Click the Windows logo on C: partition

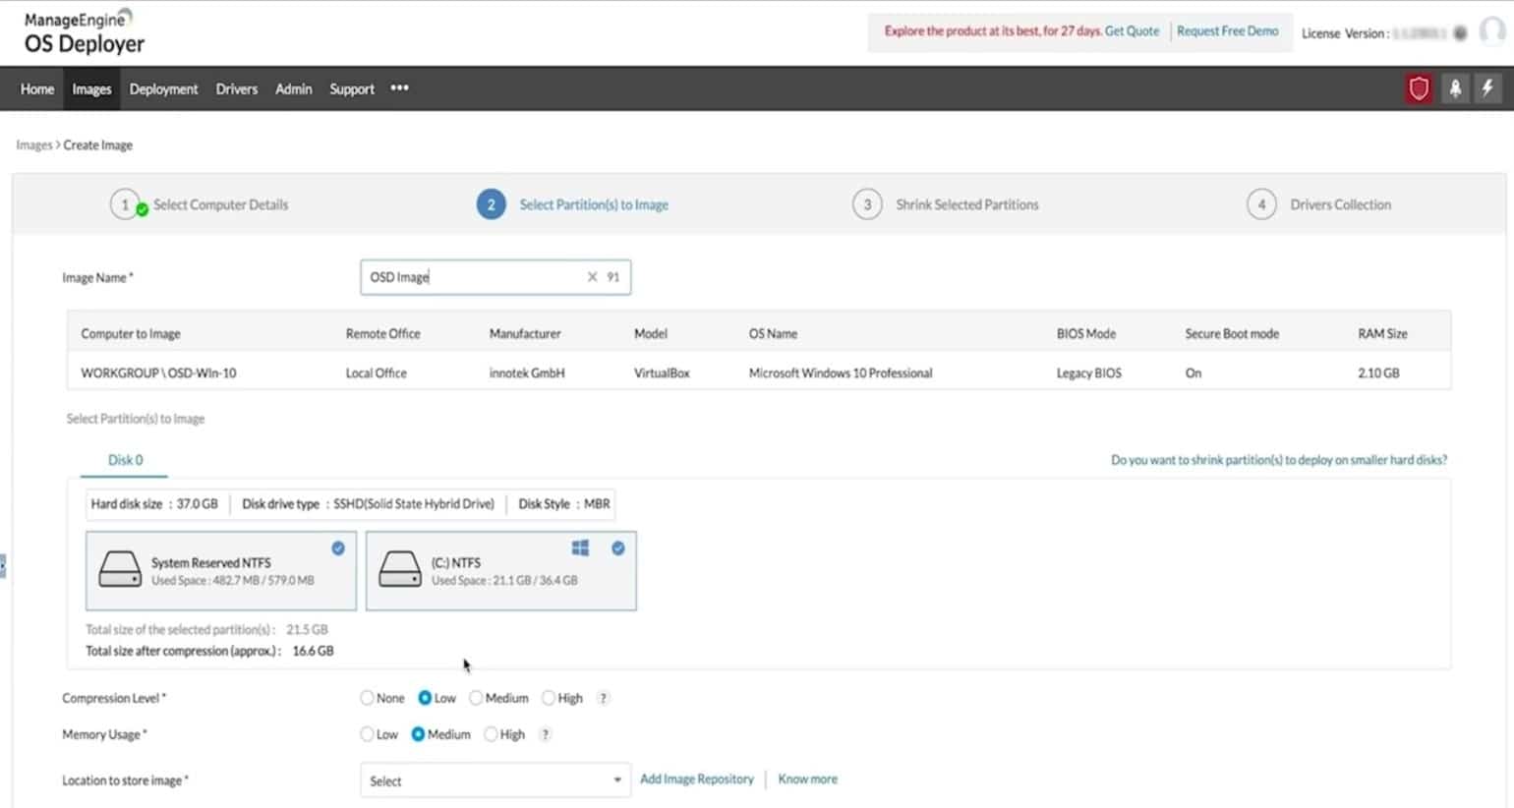coord(580,548)
